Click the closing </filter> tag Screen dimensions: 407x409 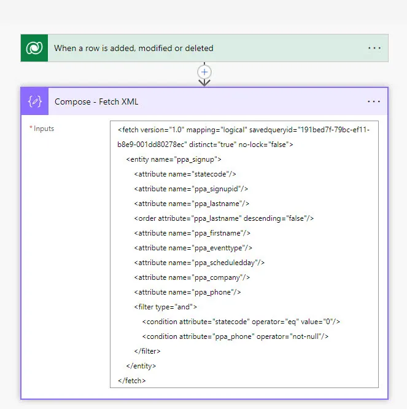[147, 351]
